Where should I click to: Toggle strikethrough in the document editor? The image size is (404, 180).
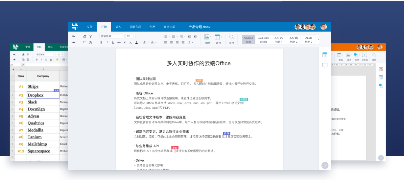click(x=119, y=42)
